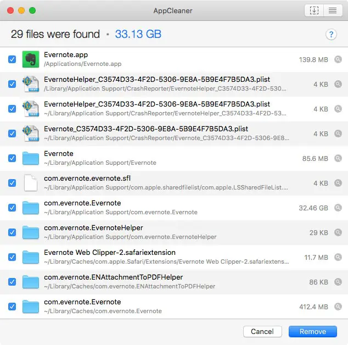
Task: Click magnifier icon beside 412.4 MB
Action: (x=338, y=307)
